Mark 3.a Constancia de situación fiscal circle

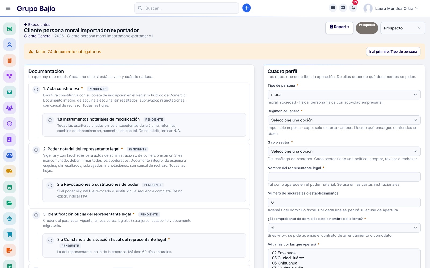coord(50,240)
